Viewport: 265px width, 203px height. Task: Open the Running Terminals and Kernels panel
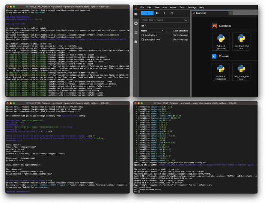pos(136,23)
